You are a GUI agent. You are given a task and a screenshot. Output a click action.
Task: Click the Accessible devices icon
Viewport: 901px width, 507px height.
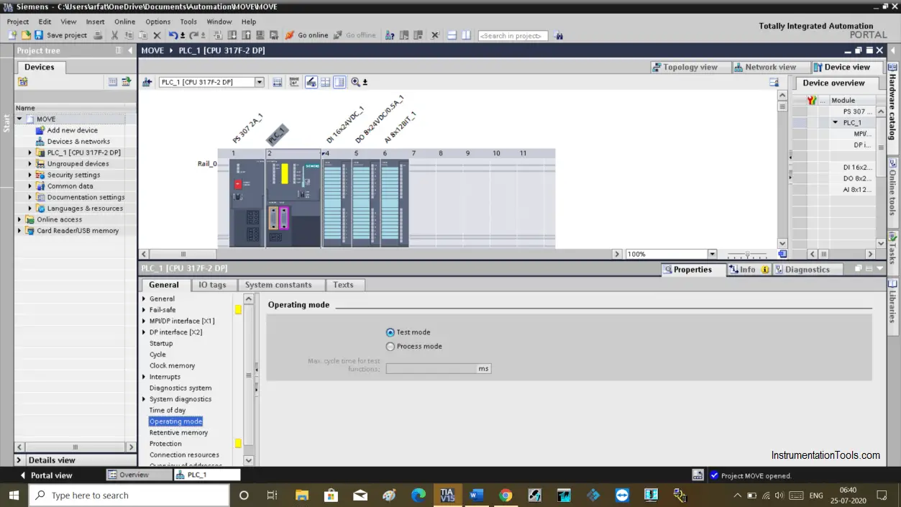(x=390, y=35)
